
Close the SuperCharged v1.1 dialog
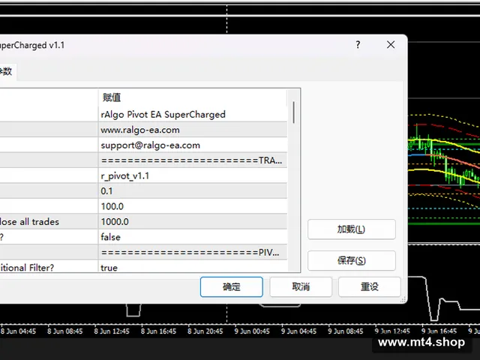pyautogui.click(x=391, y=45)
